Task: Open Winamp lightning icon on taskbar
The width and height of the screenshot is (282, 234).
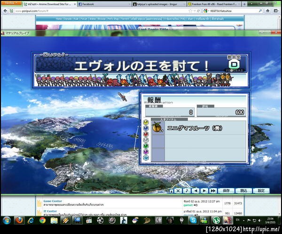Action: point(66,220)
